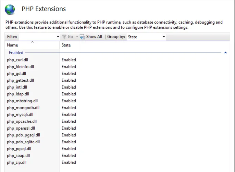This screenshot has width=235, height=172.
Task: Select the php_opcache.dll entry
Action: point(22,121)
